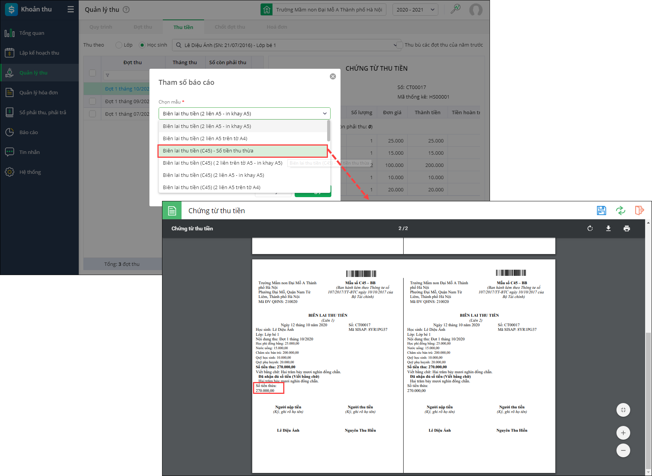Image resolution: width=652 pixels, height=476 pixels.
Task: Click the Tháng thu column header
Action: 185,62
